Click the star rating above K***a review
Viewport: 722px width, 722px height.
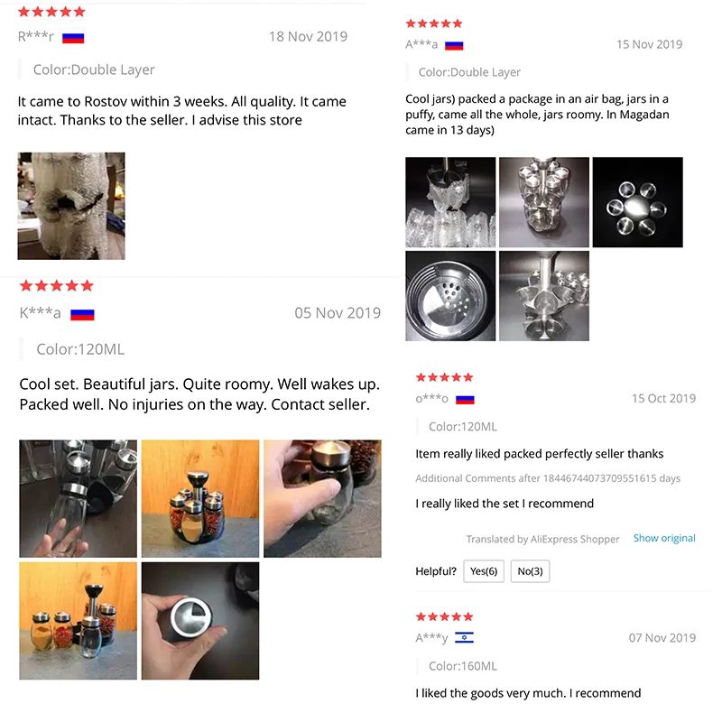tap(57, 286)
